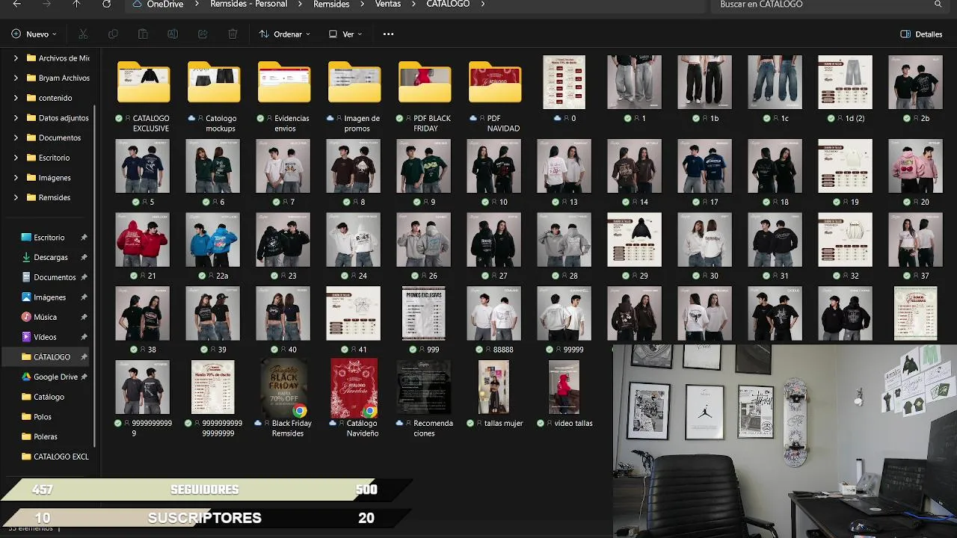Click the search magnifier icon
The width and height of the screenshot is (957, 538).
coord(938,4)
